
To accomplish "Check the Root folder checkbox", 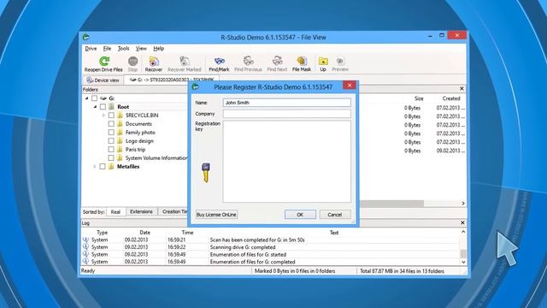I will (x=103, y=107).
